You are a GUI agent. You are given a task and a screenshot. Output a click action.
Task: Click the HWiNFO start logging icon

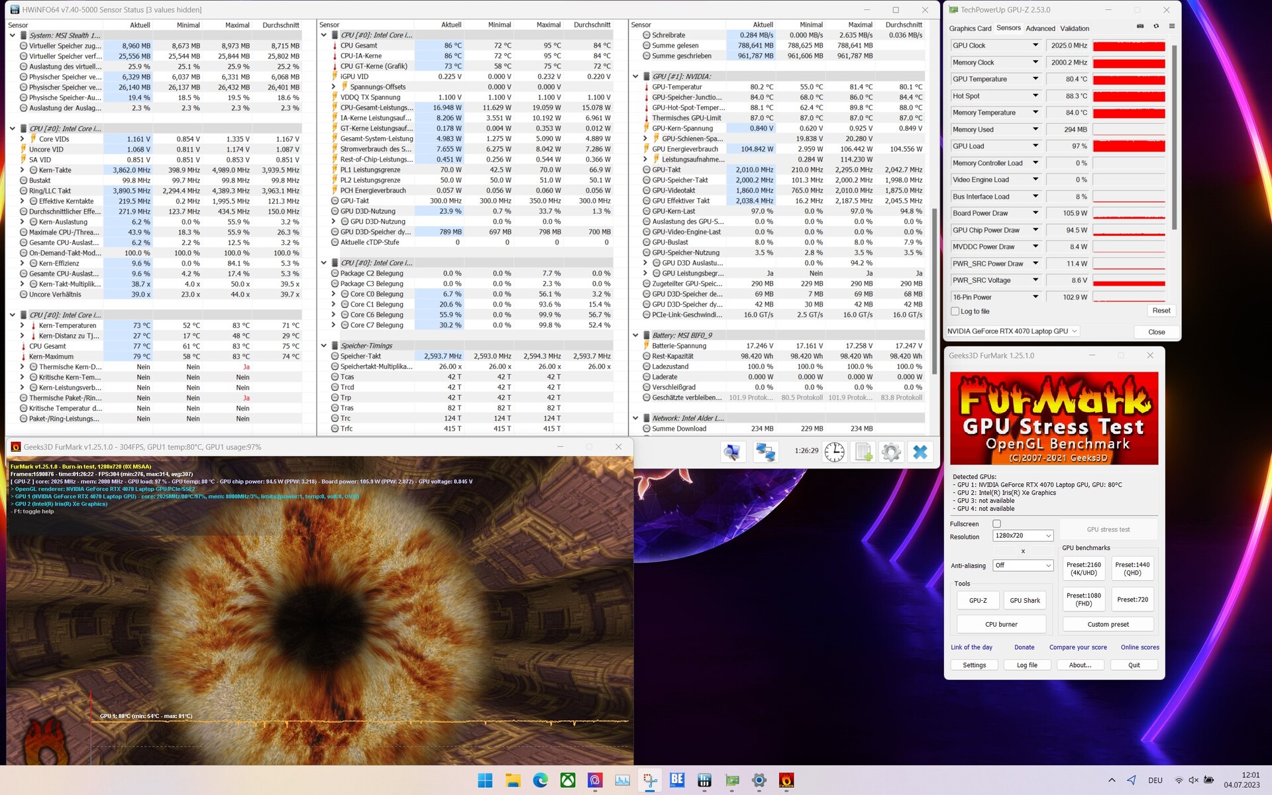(x=863, y=452)
